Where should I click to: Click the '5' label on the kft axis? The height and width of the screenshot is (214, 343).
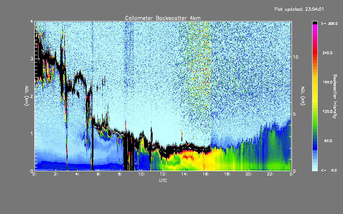point(294,114)
